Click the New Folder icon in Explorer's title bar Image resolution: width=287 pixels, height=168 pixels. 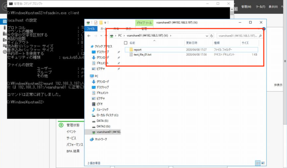(x=101, y=23)
